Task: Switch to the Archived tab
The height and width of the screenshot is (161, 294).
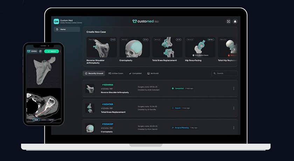Action: 153,73
